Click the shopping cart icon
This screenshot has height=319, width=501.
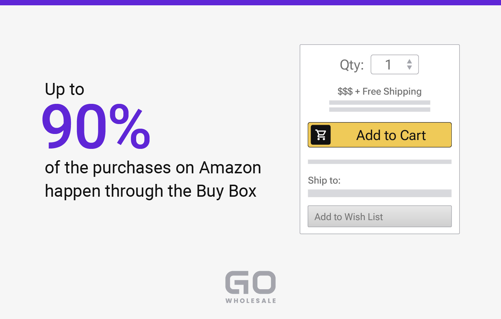point(321,135)
